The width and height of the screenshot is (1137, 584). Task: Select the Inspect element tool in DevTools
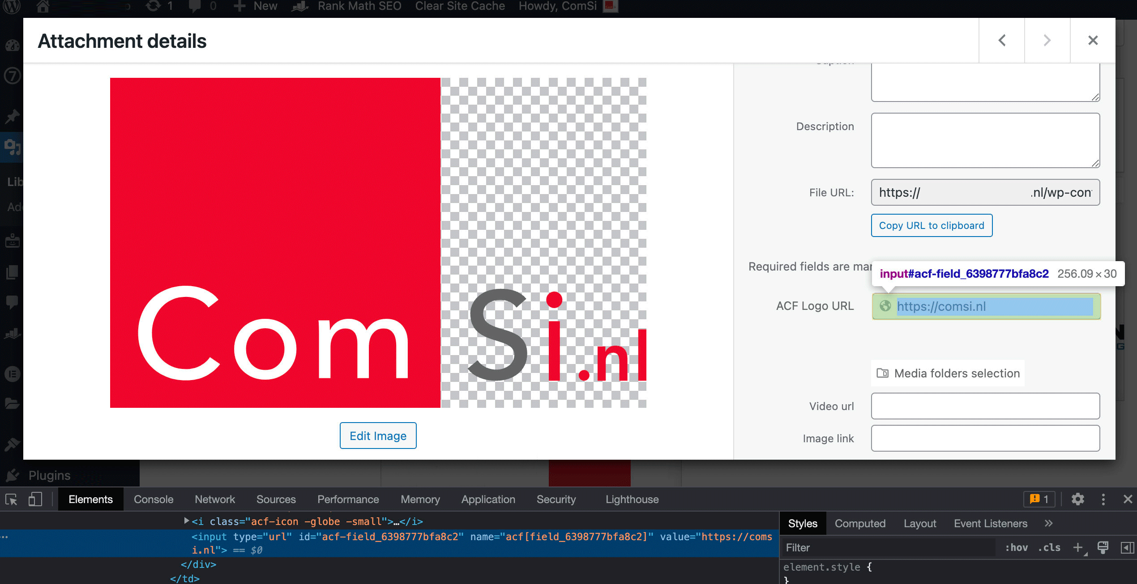coord(11,499)
